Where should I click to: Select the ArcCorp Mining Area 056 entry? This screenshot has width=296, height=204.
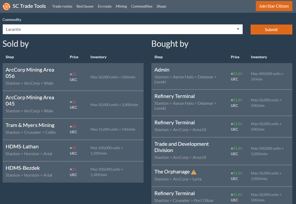pos(73,77)
